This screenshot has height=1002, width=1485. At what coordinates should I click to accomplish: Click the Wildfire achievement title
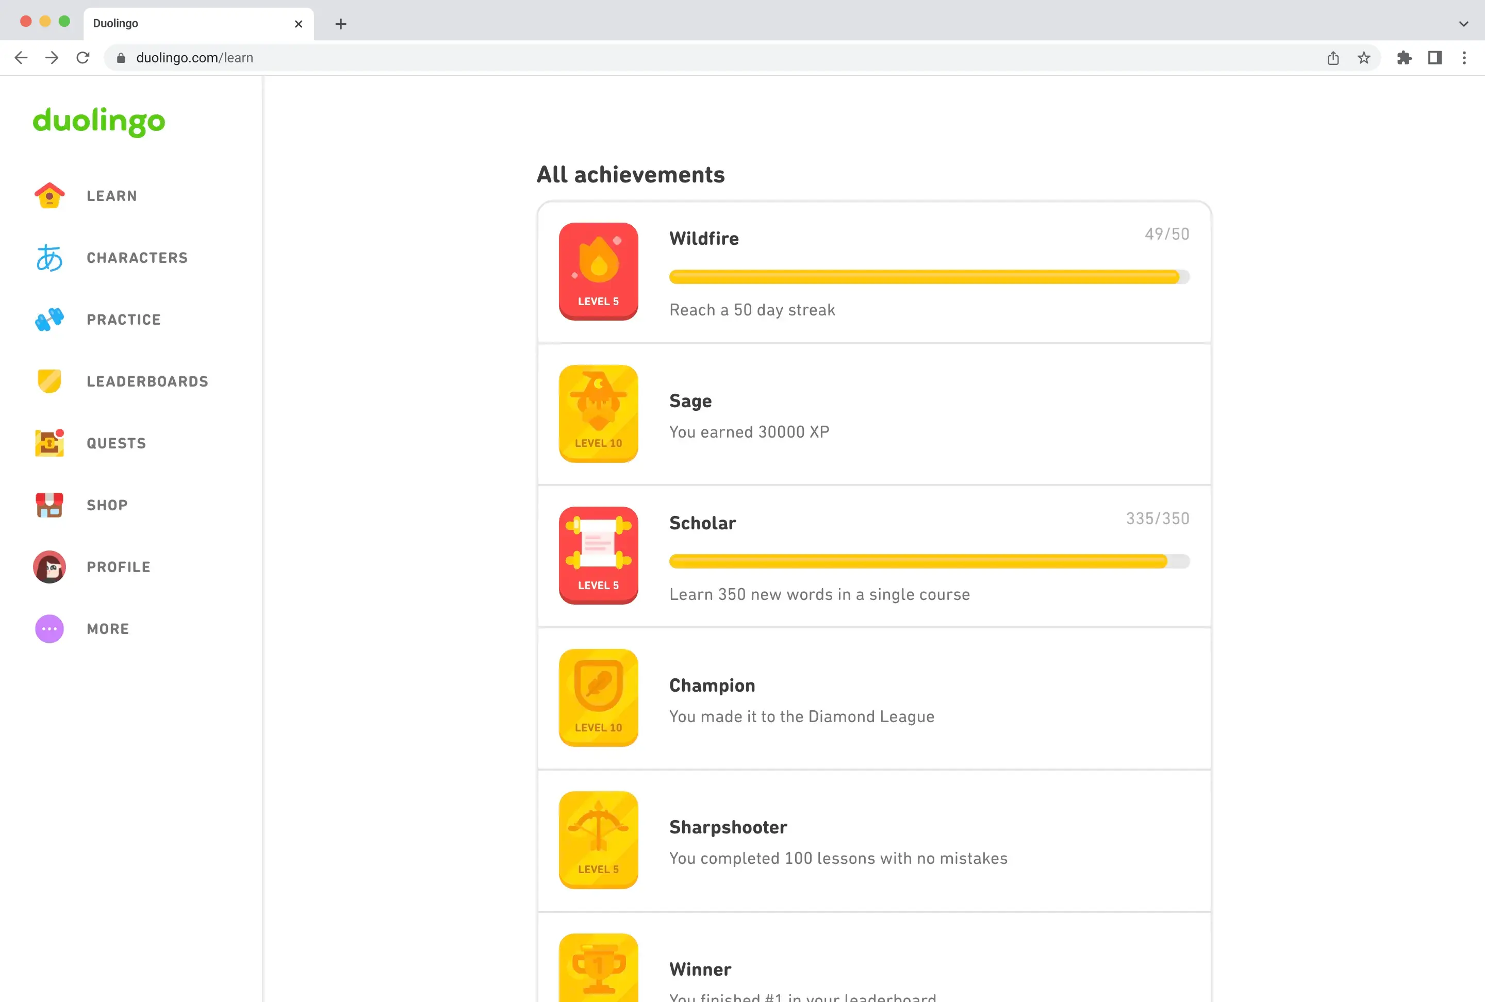point(703,238)
